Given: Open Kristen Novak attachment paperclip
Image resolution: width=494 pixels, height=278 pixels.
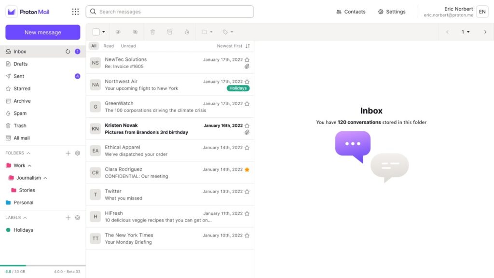Looking at the screenshot, I should [x=247, y=132].
